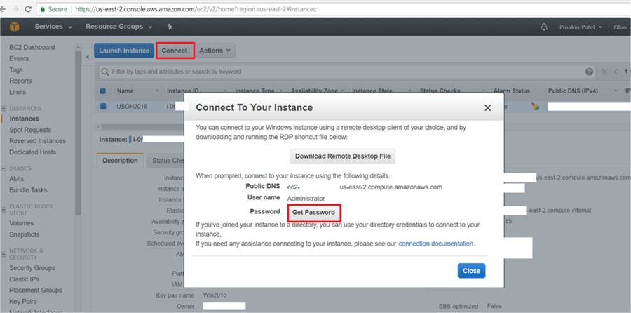This screenshot has width=631, height=313.
Task: Switch to the Description tab
Action: (120, 161)
